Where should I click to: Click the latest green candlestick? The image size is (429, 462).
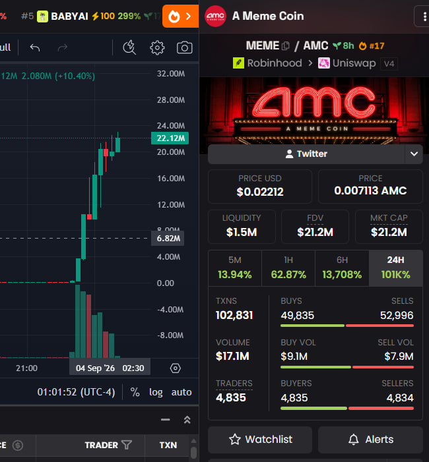coord(117,144)
